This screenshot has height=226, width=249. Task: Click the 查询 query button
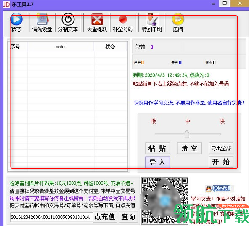pyautogui.click(x=128, y=217)
